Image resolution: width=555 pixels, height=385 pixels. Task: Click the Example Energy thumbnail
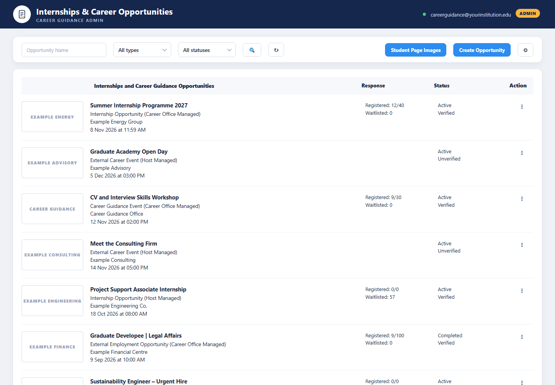(x=52, y=117)
